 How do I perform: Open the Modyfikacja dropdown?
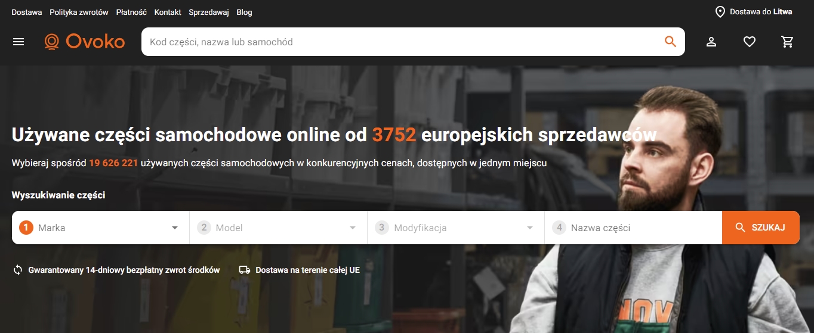[x=456, y=228]
